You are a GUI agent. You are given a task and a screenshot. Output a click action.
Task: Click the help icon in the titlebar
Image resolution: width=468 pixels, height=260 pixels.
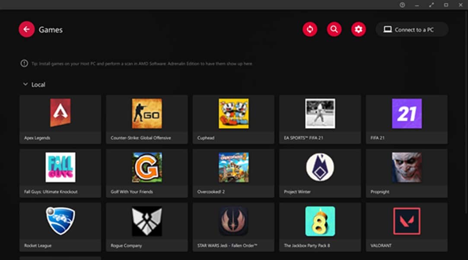click(401, 5)
